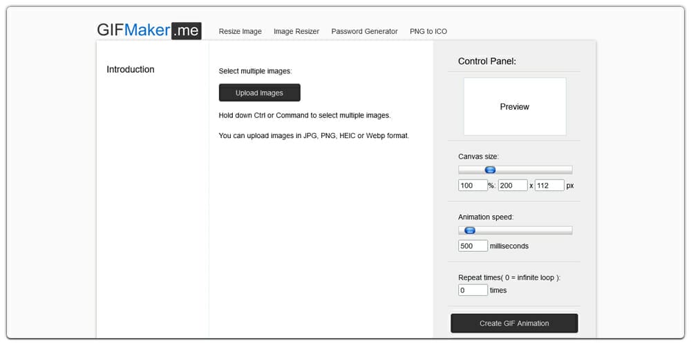Open the Password Generator link

click(364, 31)
